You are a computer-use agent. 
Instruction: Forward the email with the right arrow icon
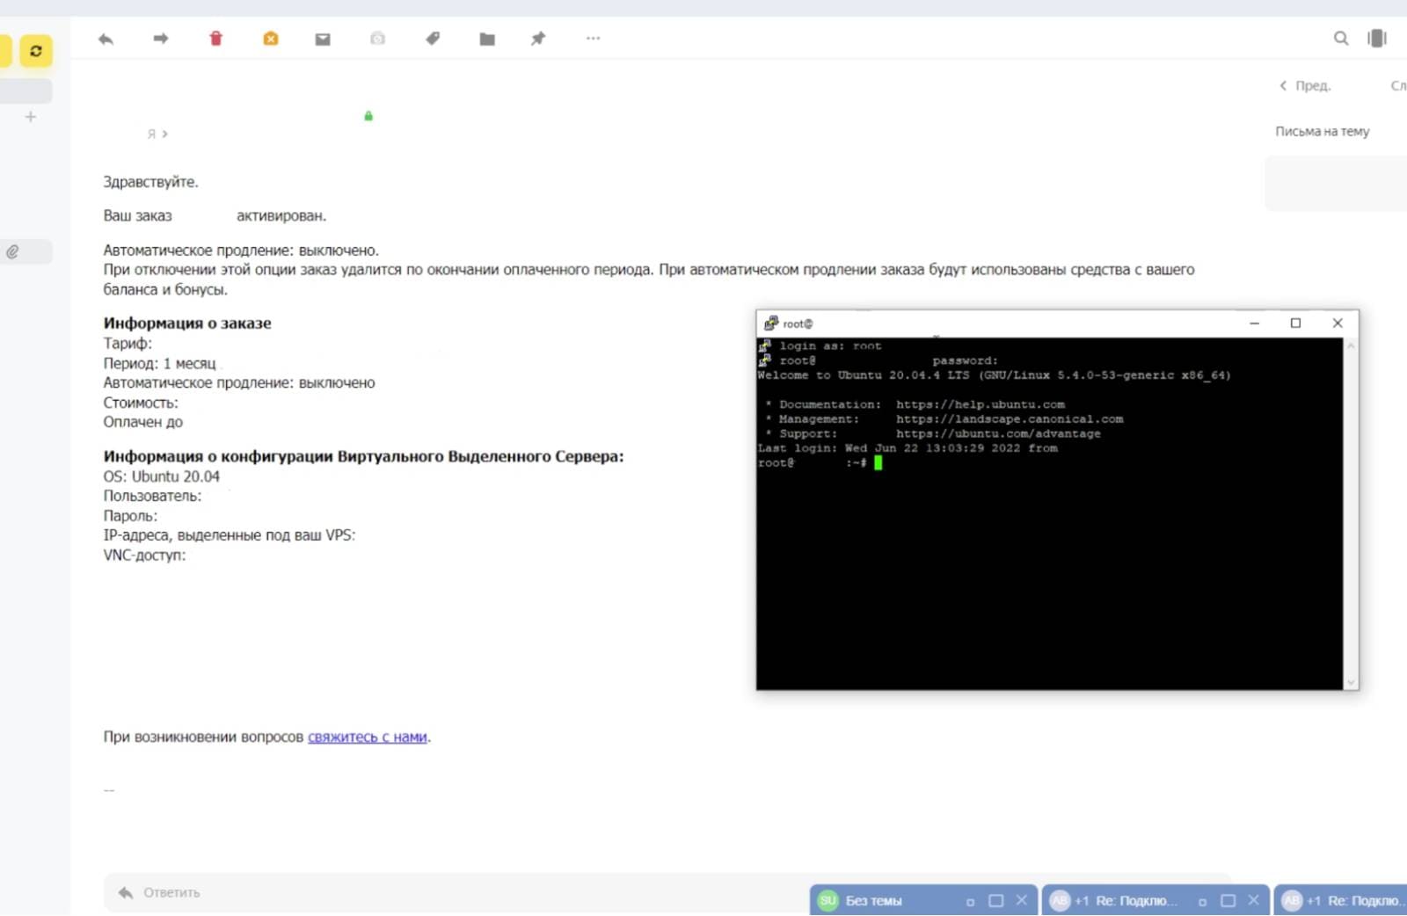click(x=161, y=39)
